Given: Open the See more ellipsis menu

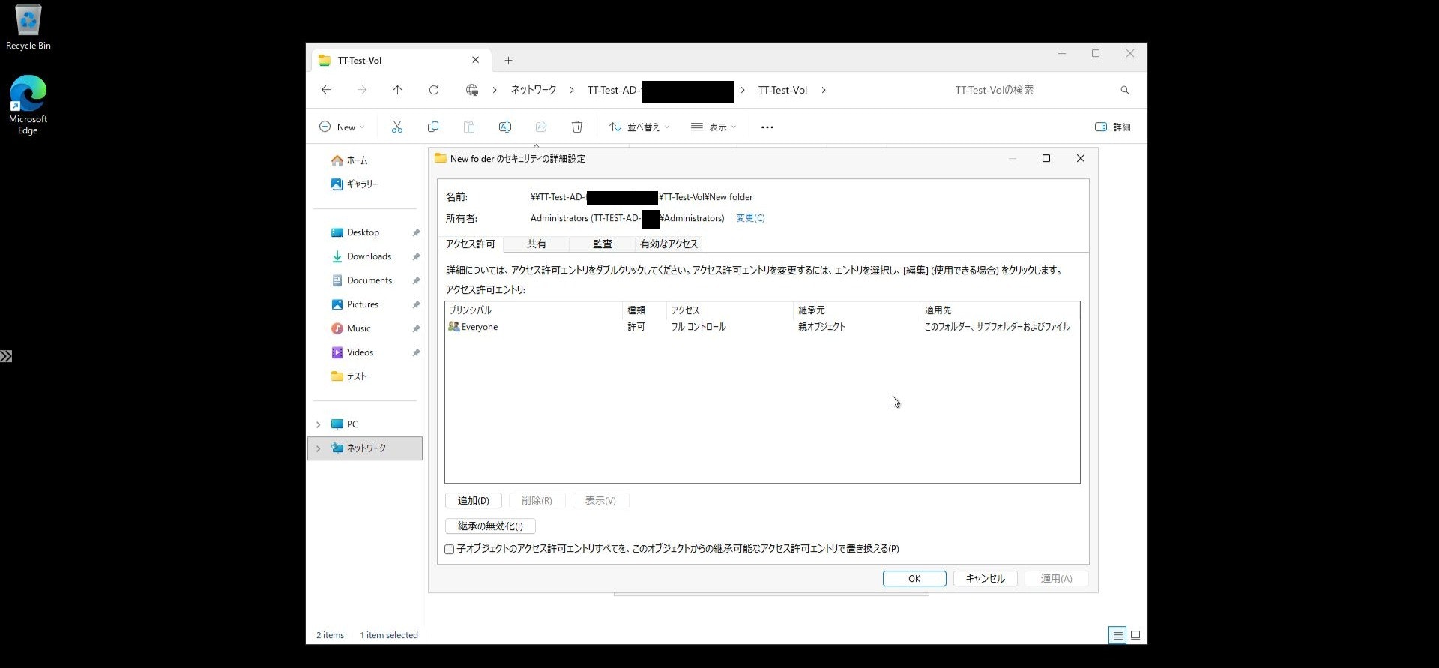Looking at the screenshot, I should pyautogui.click(x=767, y=127).
